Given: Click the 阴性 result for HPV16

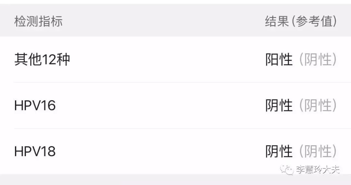Looking at the screenshot, I should pyautogui.click(x=279, y=106).
